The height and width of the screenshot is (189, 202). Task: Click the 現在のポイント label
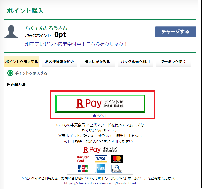tap(38, 35)
